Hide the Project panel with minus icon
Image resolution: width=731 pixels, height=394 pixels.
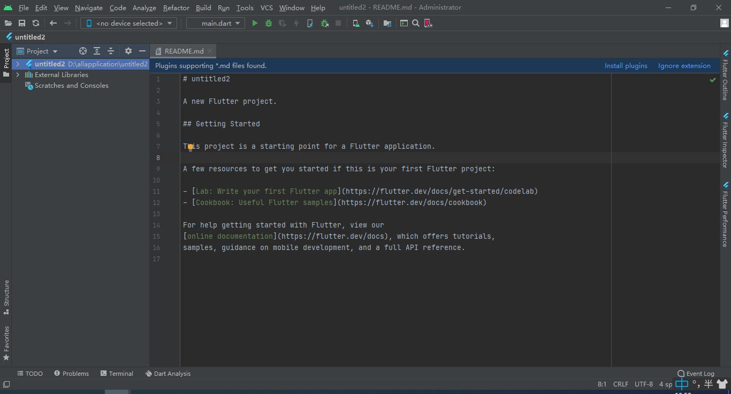[x=142, y=51]
